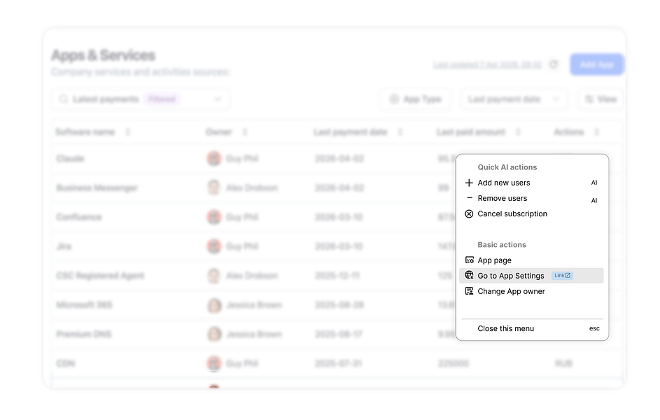Open the App Type filter

[416, 99]
